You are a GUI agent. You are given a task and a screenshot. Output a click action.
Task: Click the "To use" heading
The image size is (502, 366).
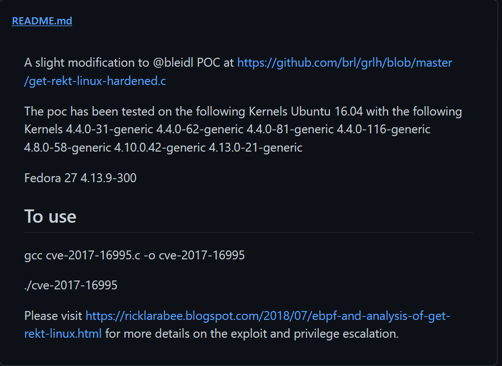click(x=51, y=216)
